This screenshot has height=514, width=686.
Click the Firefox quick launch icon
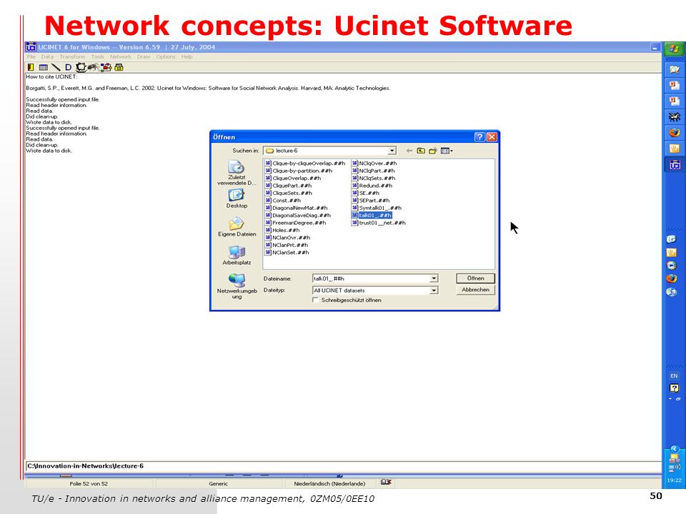tap(672, 278)
